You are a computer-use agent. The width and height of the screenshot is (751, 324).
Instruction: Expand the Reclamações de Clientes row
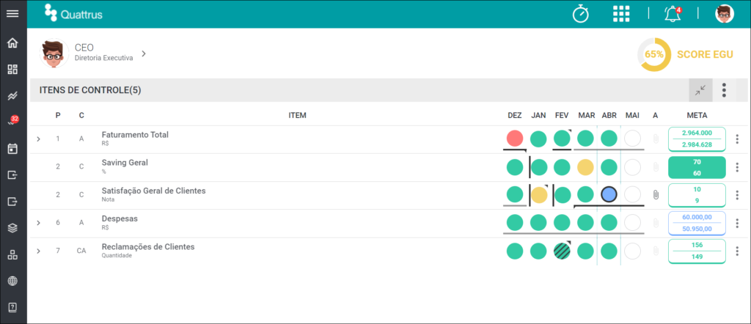(39, 251)
